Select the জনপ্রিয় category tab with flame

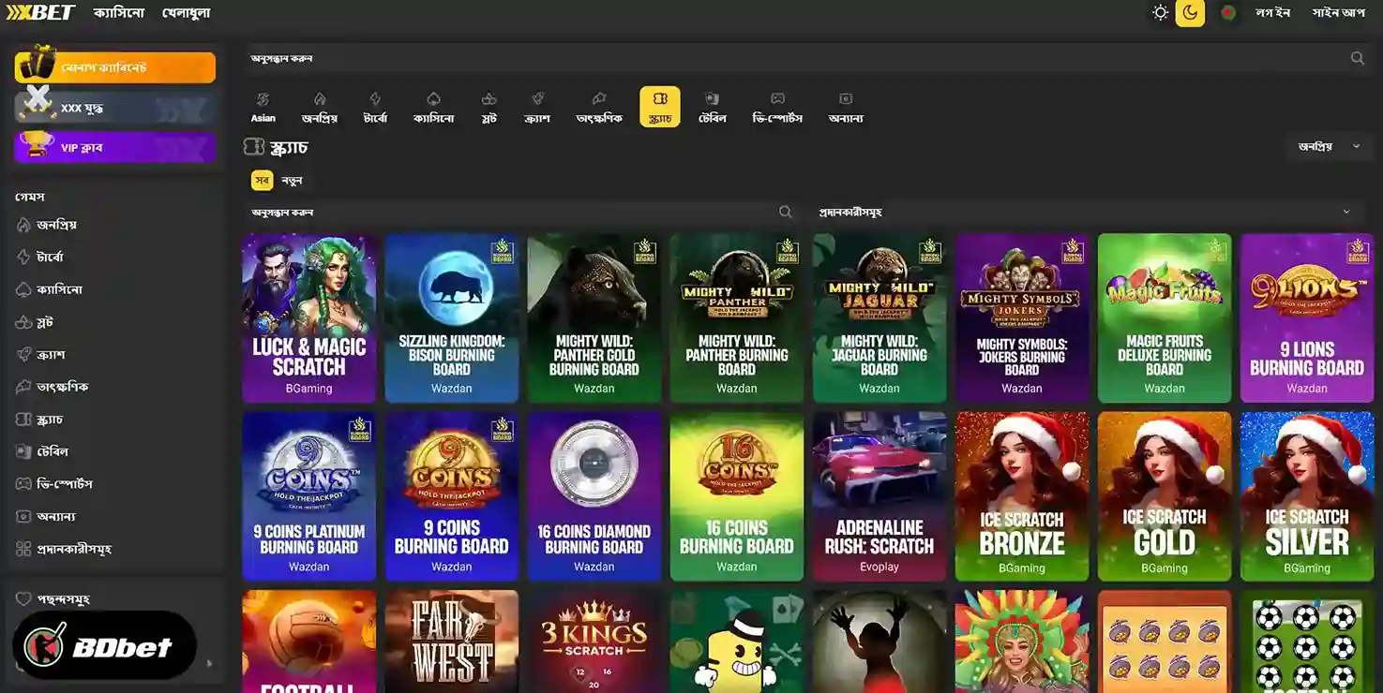coord(319,108)
